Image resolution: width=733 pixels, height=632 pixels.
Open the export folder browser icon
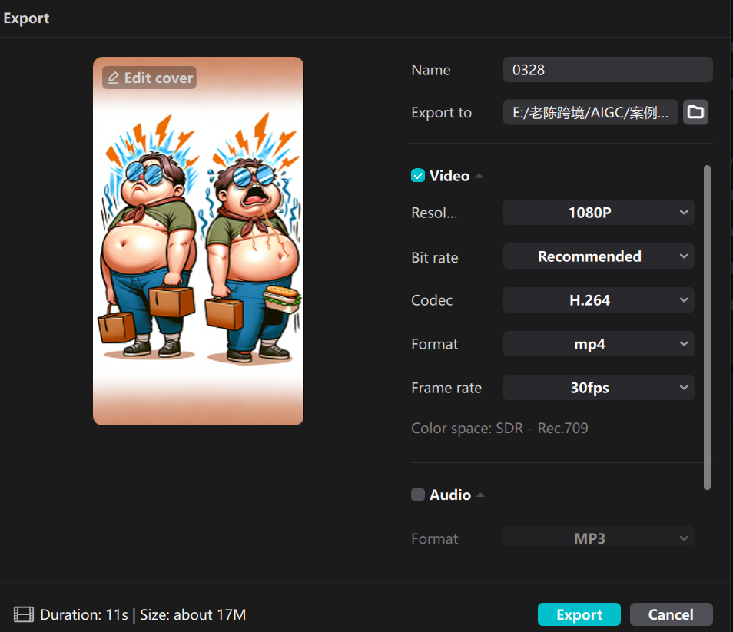tap(695, 112)
